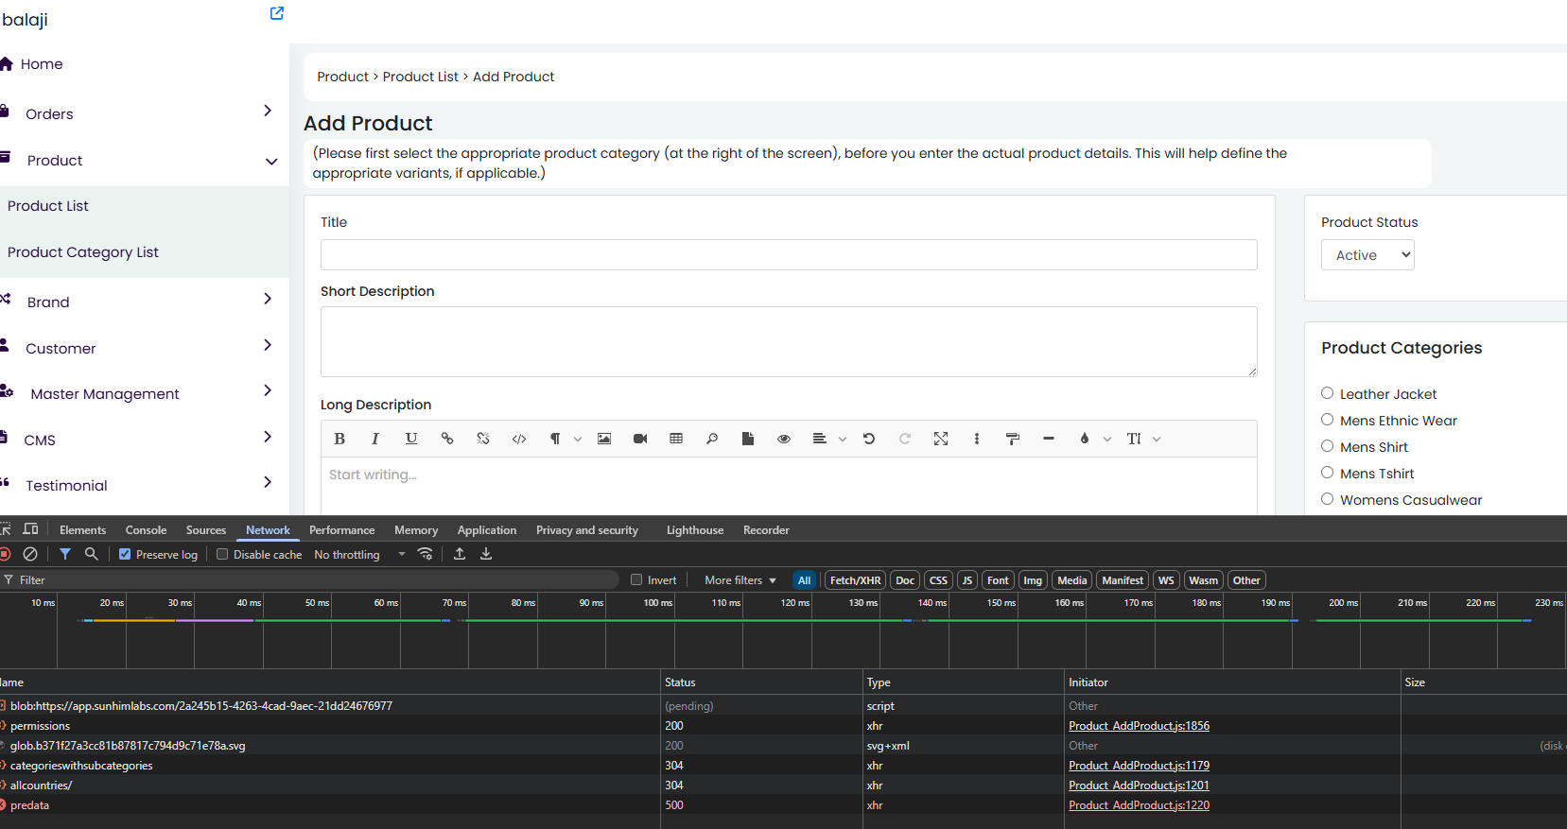Toggle fullscreen mode for the editor
The height and width of the screenshot is (829, 1567).
click(x=941, y=439)
